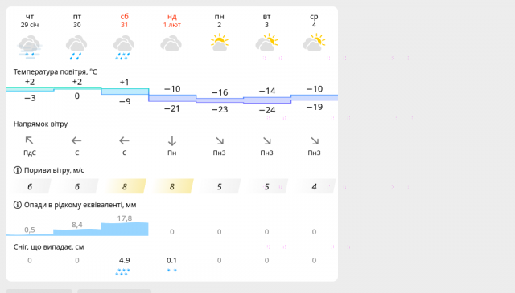Click the info icon beside Пориви вітру

coord(18,170)
